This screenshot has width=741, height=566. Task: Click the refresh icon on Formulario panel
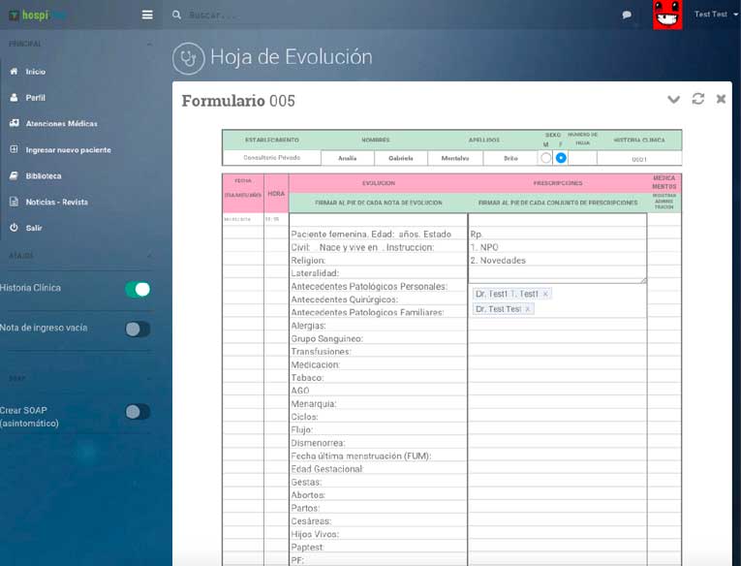coord(698,99)
